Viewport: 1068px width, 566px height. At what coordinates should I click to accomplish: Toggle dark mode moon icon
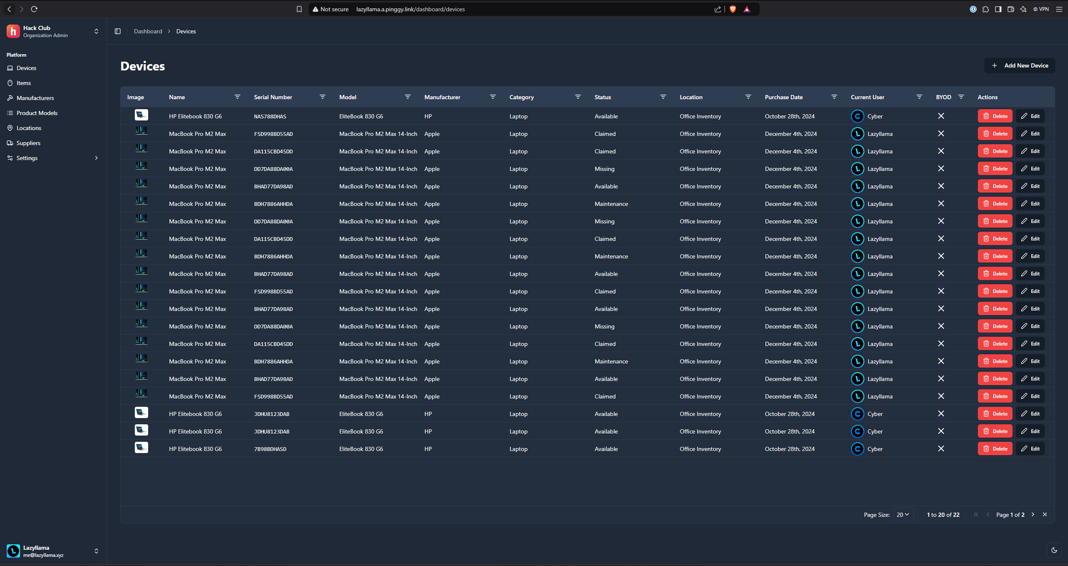coord(1054,550)
